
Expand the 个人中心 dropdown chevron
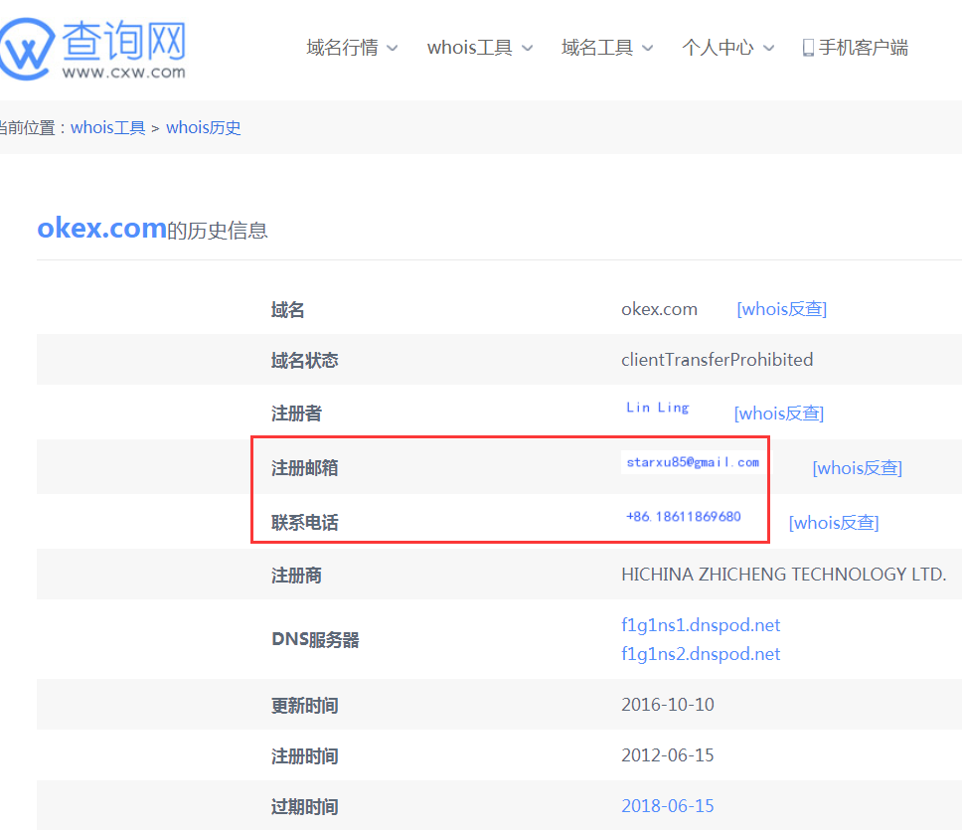[x=767, y=48]
